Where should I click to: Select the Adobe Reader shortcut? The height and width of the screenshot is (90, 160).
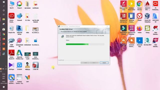(11, 54)
